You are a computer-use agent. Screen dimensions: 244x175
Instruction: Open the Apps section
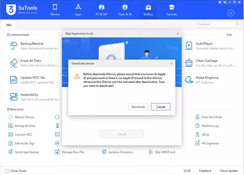[x=78, y=10]
